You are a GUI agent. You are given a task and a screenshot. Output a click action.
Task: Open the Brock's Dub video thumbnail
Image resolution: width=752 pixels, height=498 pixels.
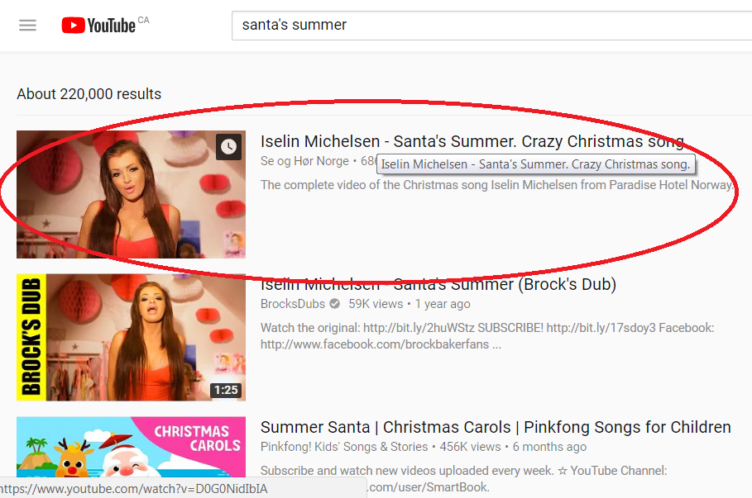(131, 337)
